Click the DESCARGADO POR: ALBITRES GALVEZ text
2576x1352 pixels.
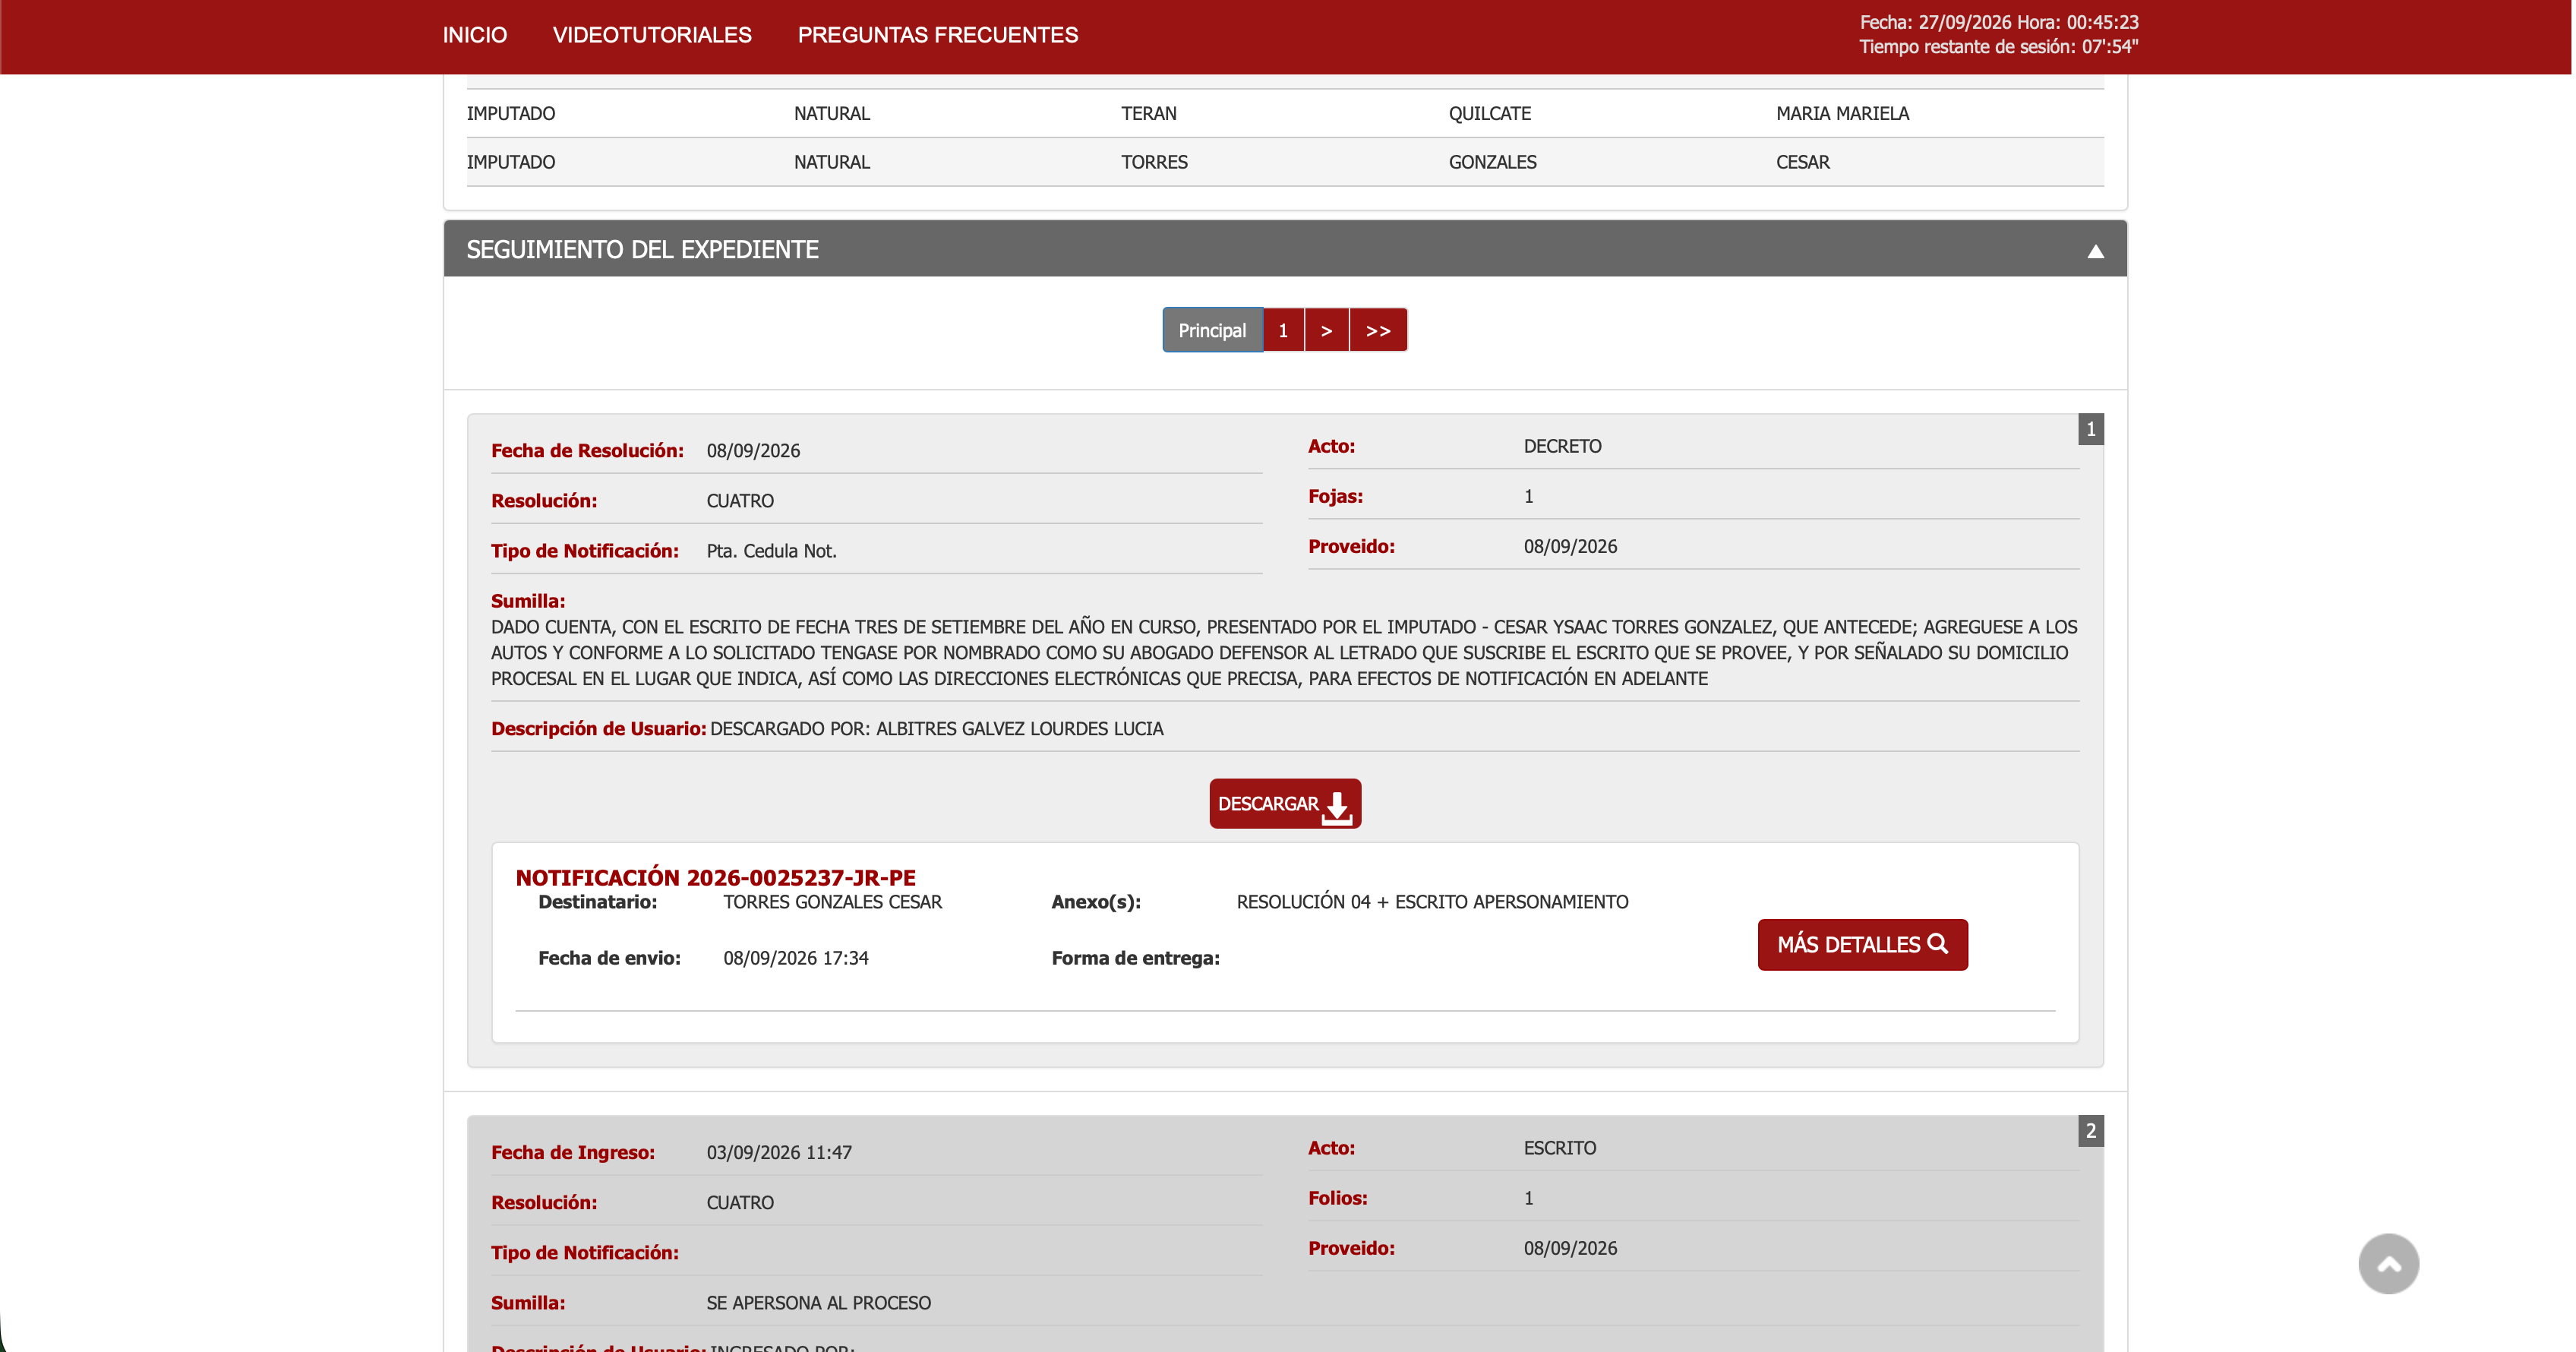pos(936,729)
